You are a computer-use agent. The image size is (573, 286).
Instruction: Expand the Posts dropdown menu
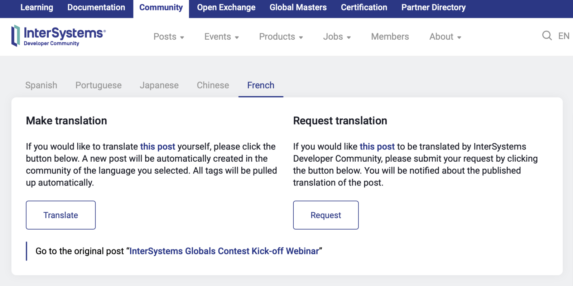[169, 37]
